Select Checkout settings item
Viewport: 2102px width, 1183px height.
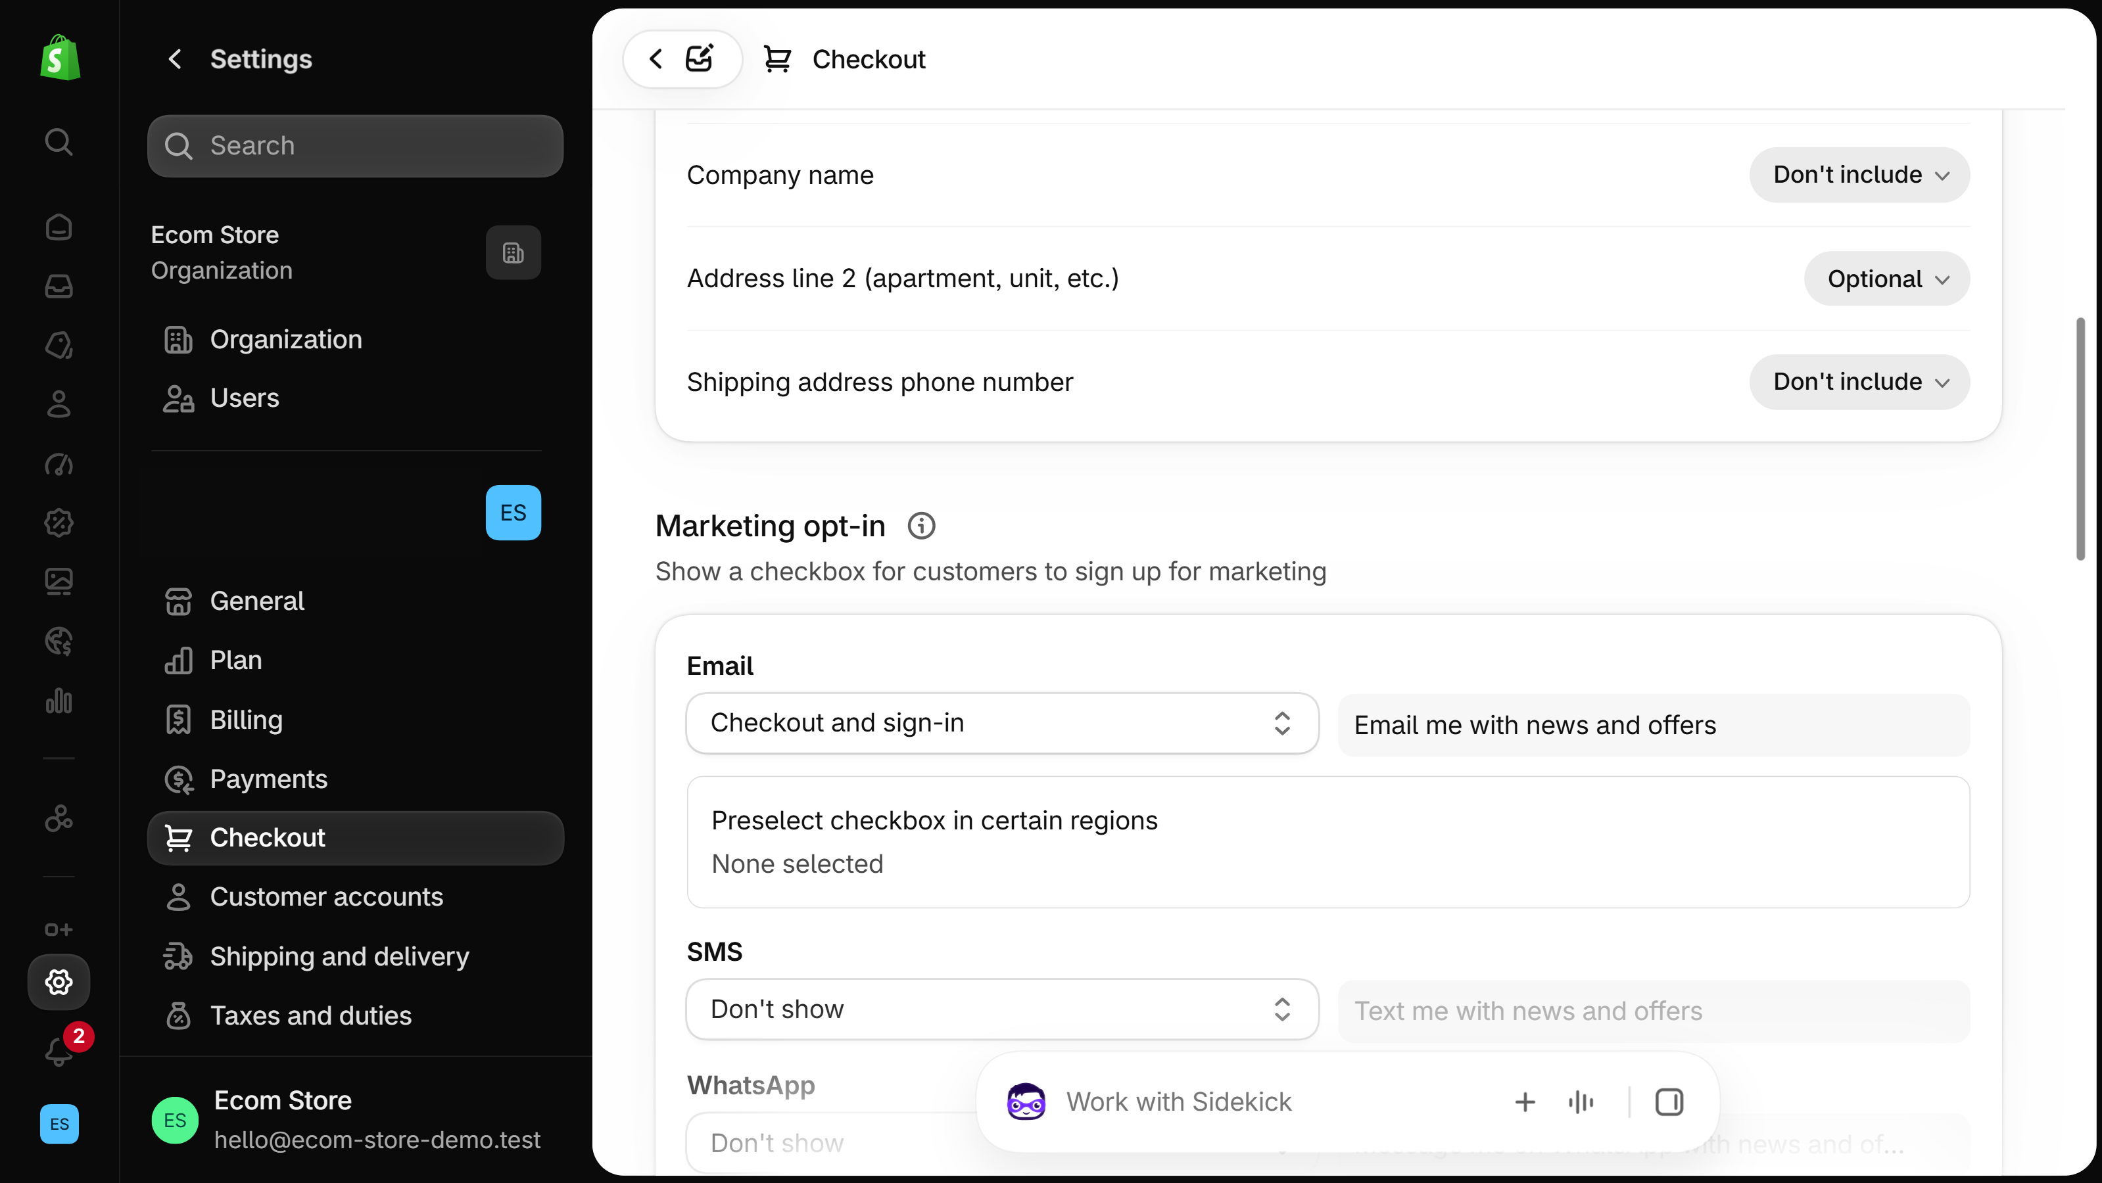pos(355,838)
